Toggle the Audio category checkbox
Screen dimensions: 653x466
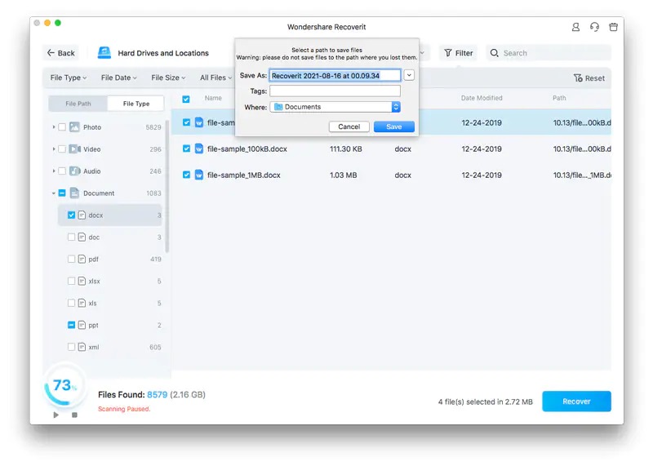62,171
